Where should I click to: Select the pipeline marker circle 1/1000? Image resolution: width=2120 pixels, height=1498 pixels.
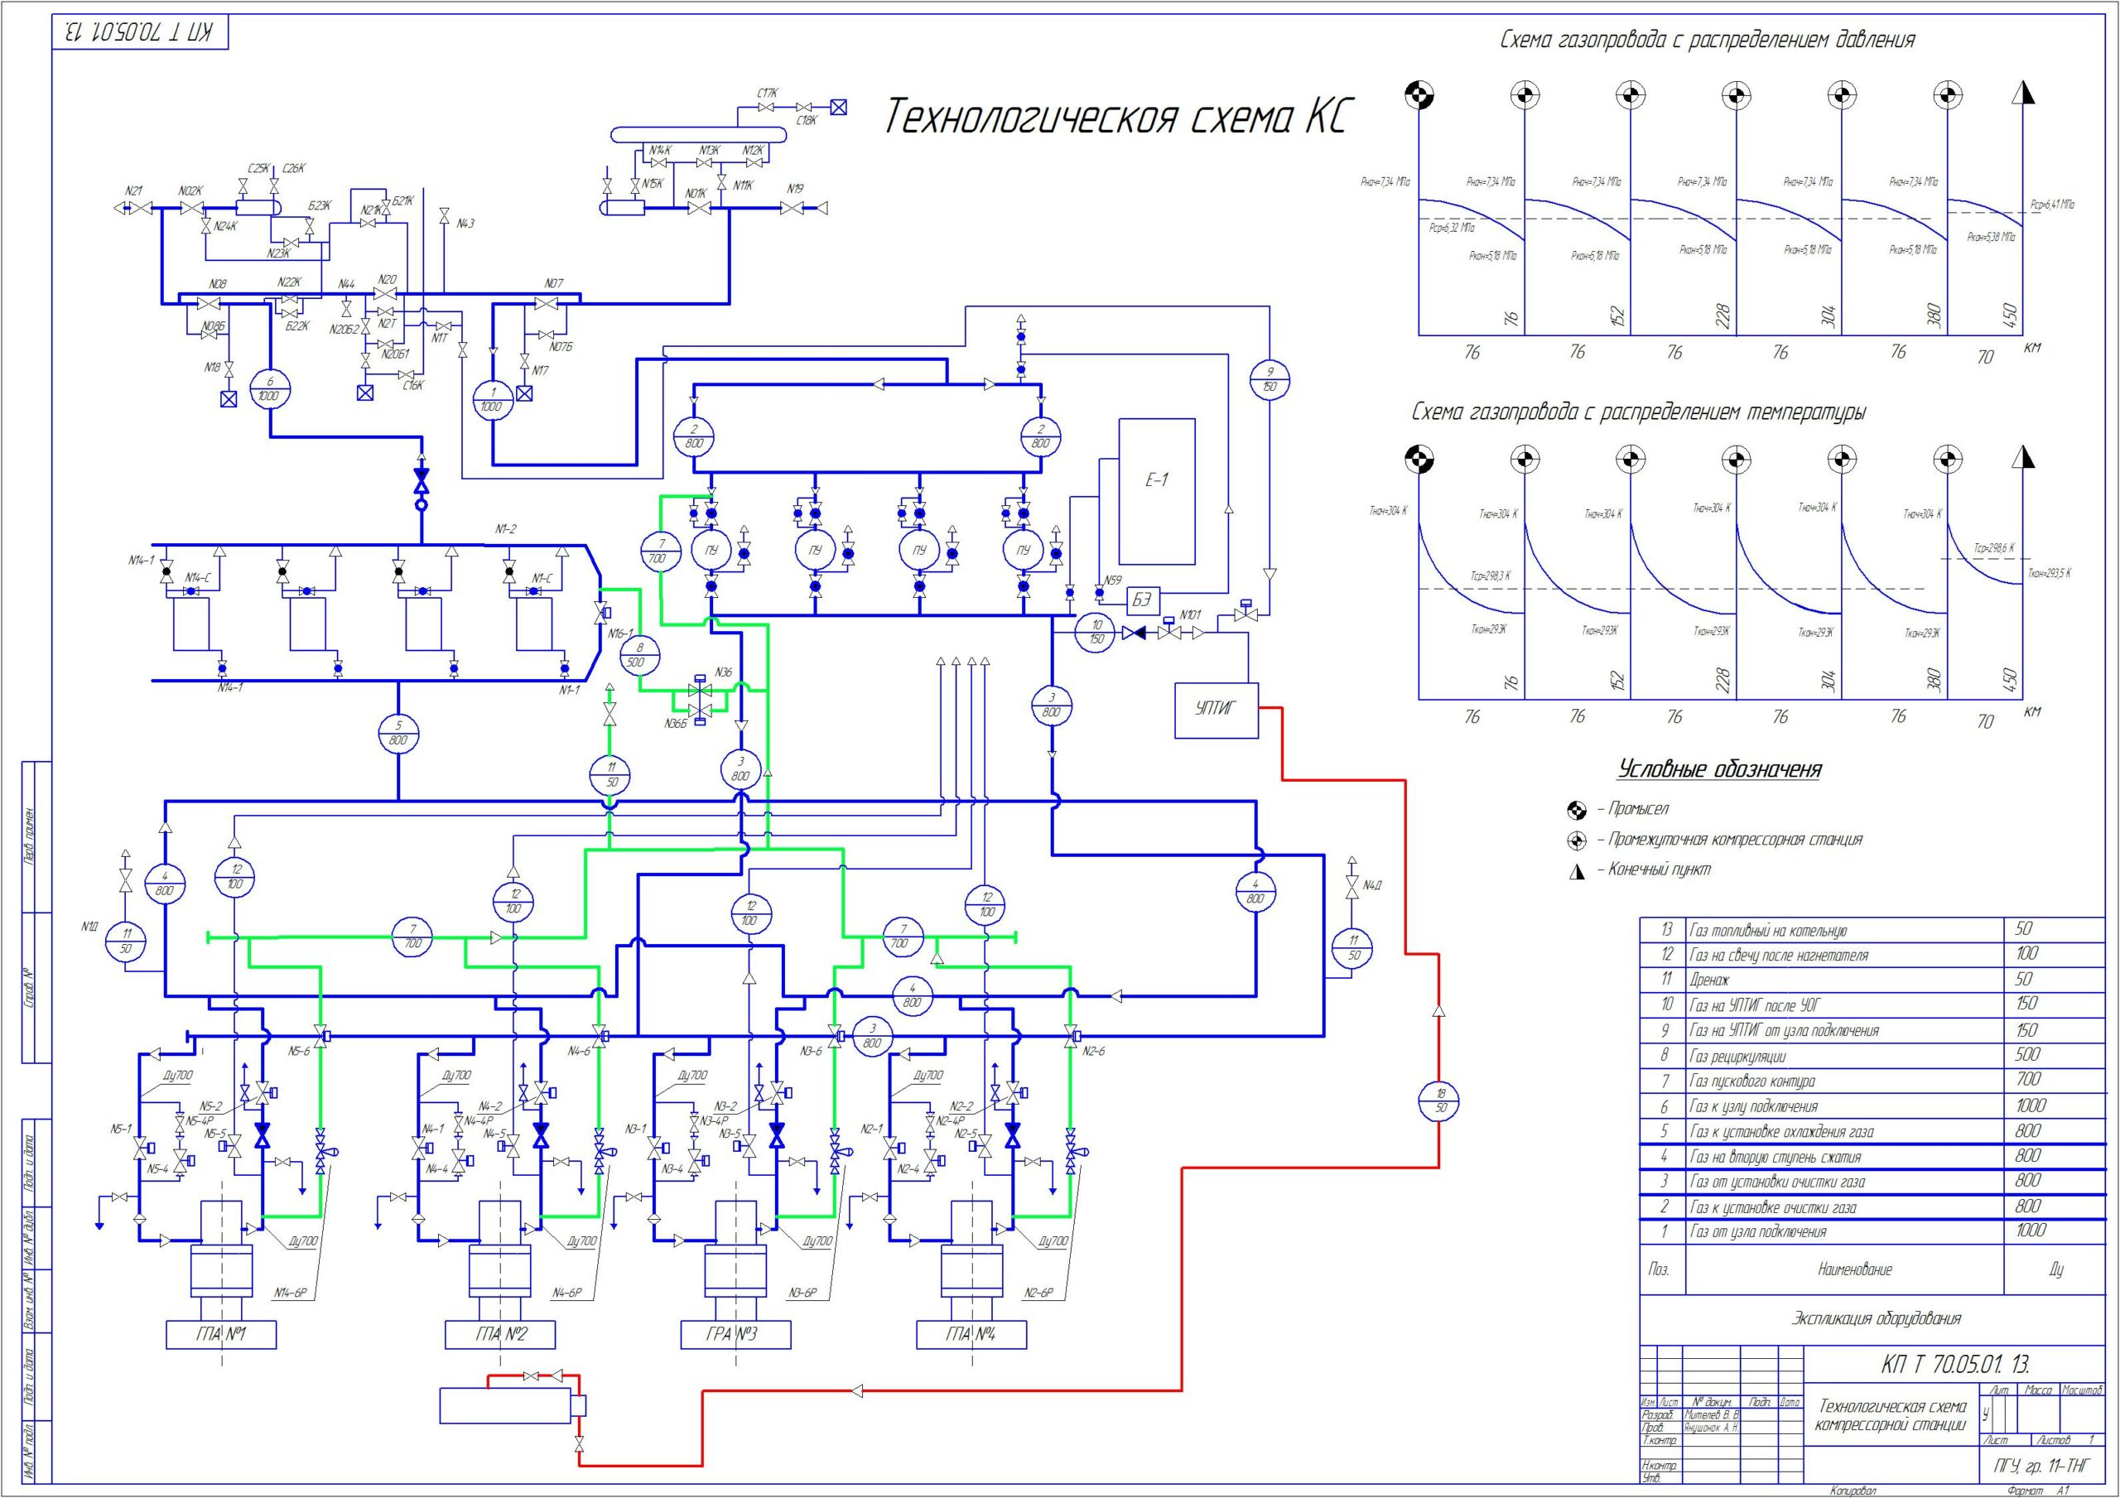tap(492, 400)
